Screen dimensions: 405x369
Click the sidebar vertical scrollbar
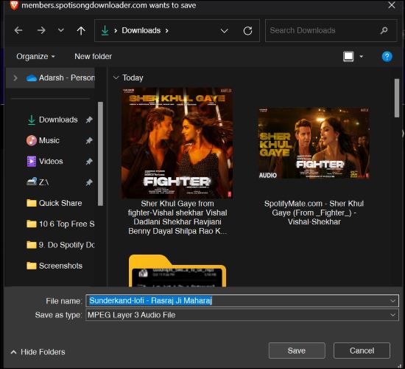click(100, 154)
